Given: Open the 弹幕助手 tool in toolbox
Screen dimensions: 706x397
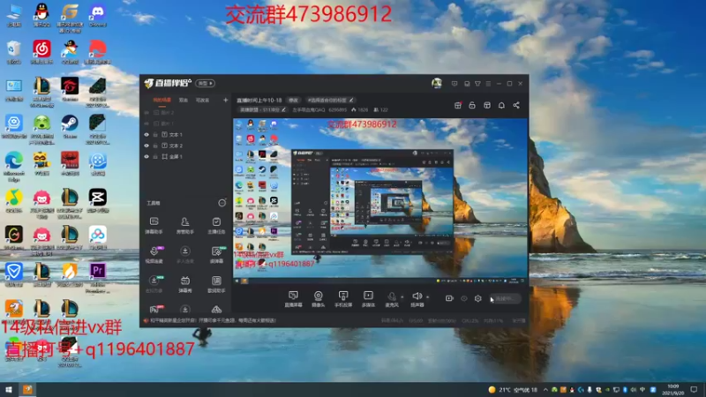Looking at the screenshot, I should (x=154, y=225).
